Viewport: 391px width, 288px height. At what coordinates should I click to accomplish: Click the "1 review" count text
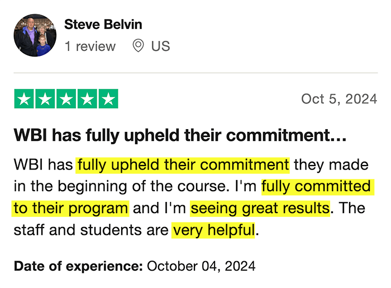pyautogui.click(x=90, y=46)
